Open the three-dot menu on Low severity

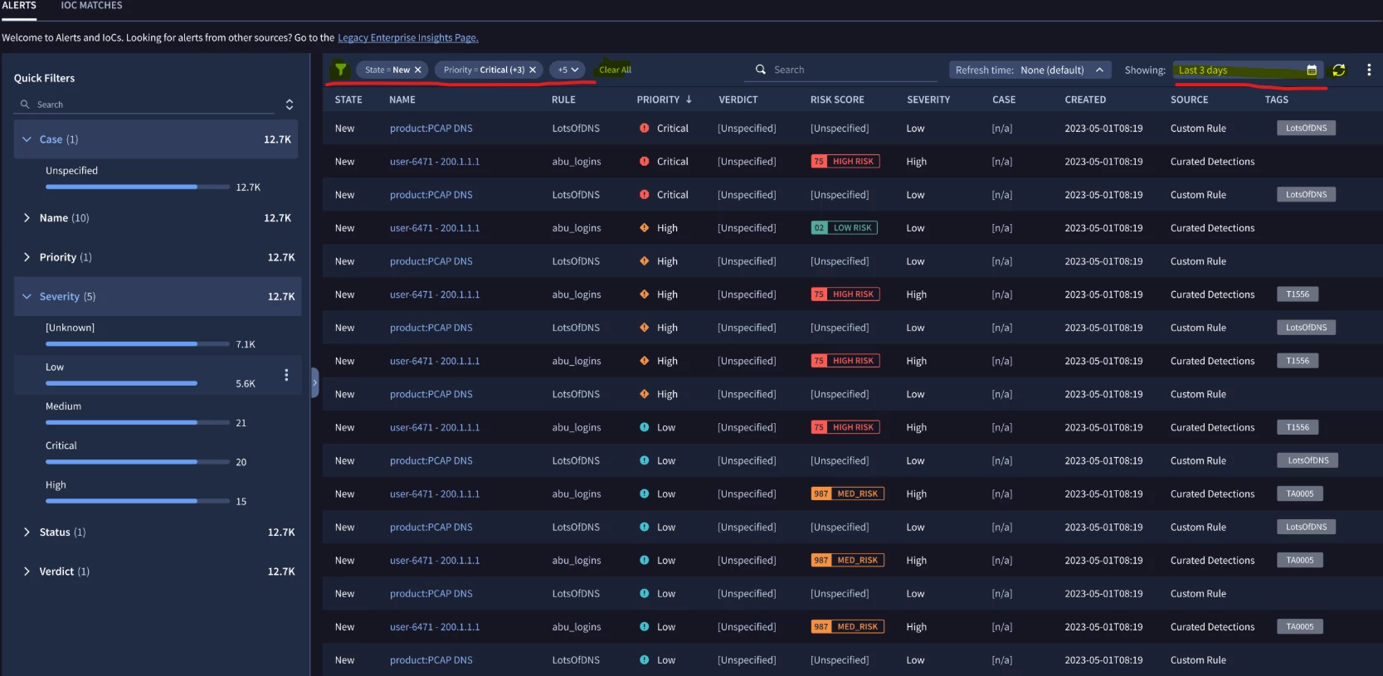click(x=287, y=375)
